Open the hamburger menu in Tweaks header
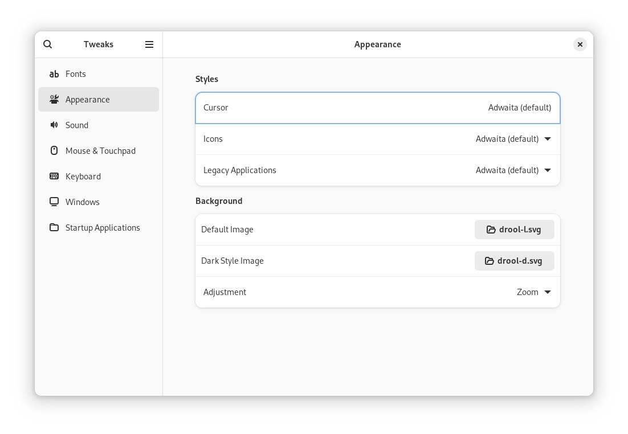Screen dimensions: 628x434 [149, 44]
